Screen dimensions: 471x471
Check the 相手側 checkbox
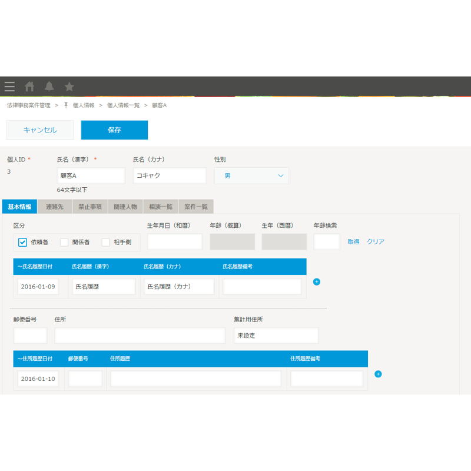click(106, 242)
